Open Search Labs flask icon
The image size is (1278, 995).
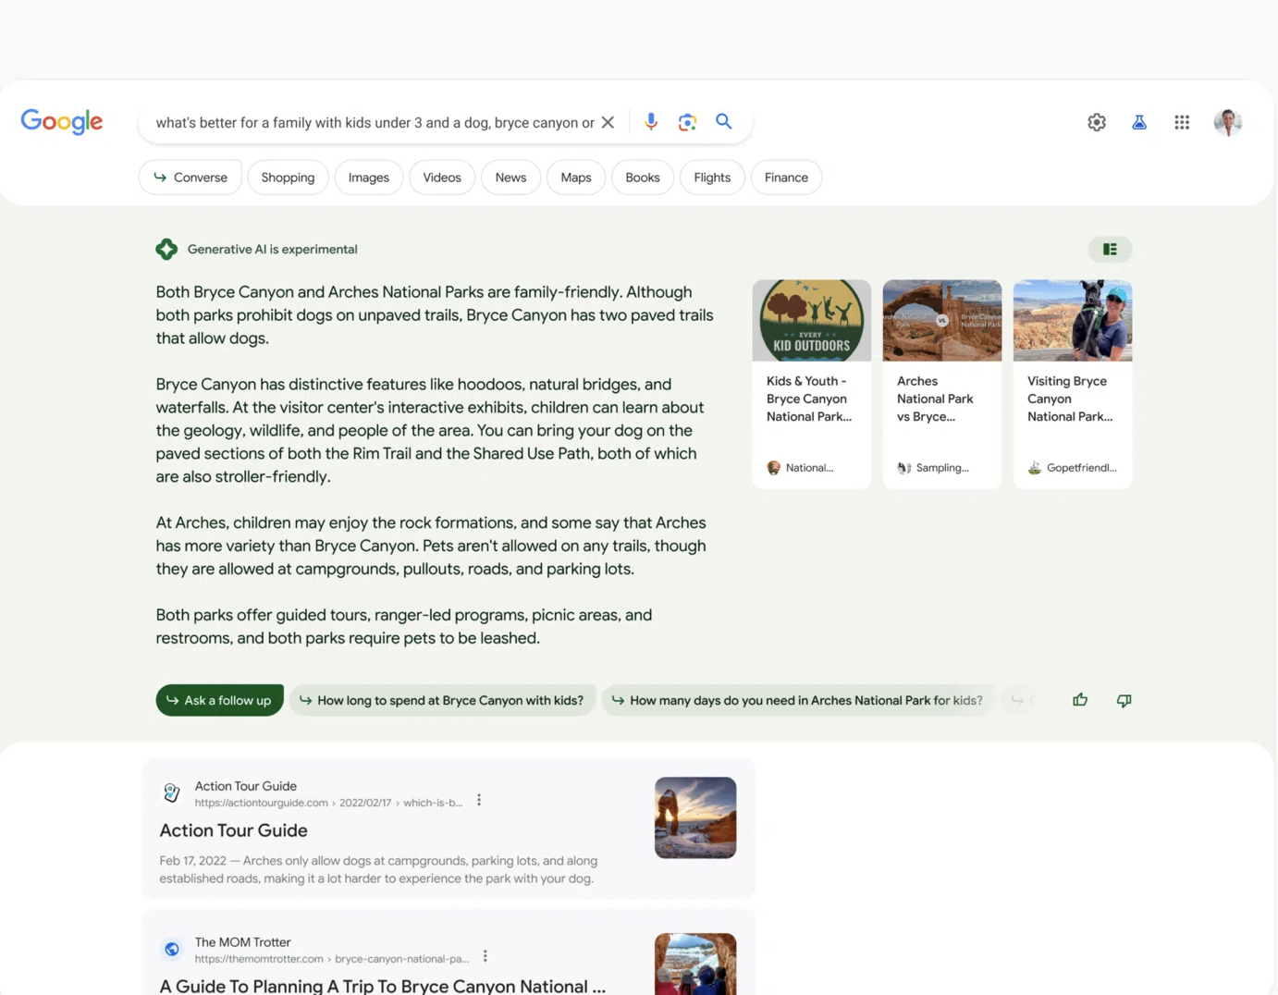[x=1139, y=122]
